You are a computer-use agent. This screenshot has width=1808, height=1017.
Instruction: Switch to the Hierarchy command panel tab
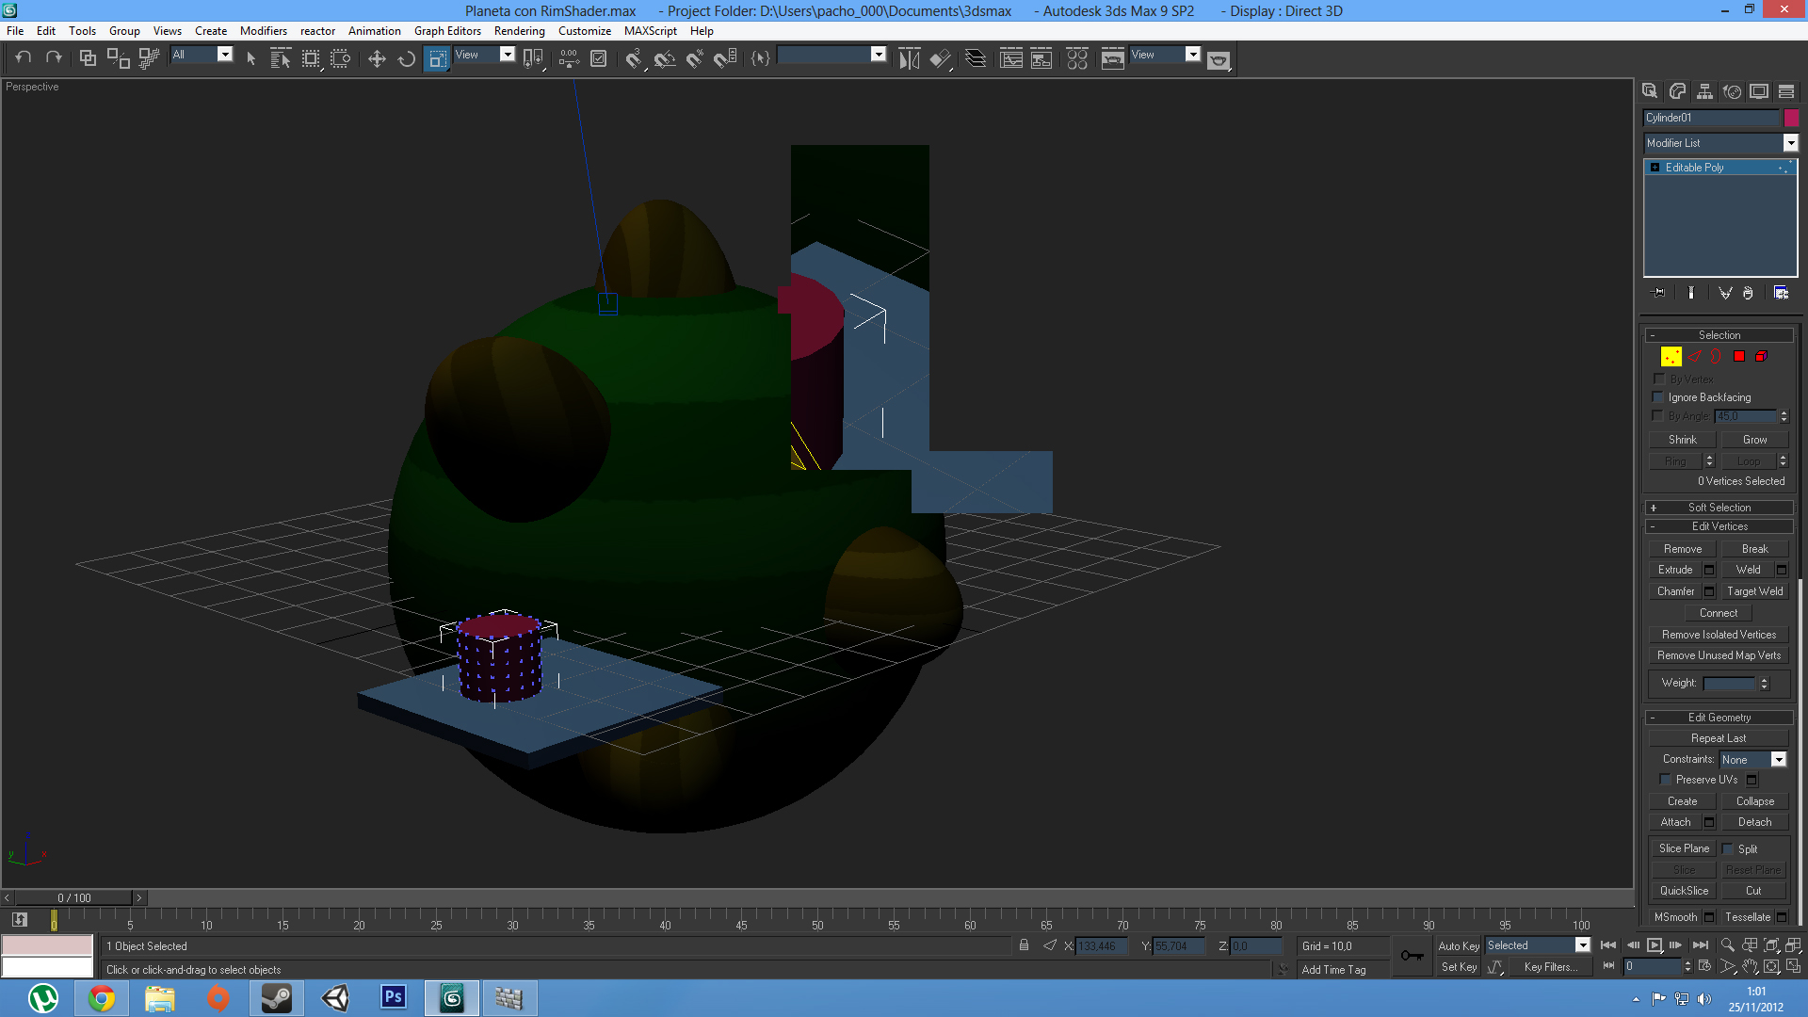[1704, 91]
